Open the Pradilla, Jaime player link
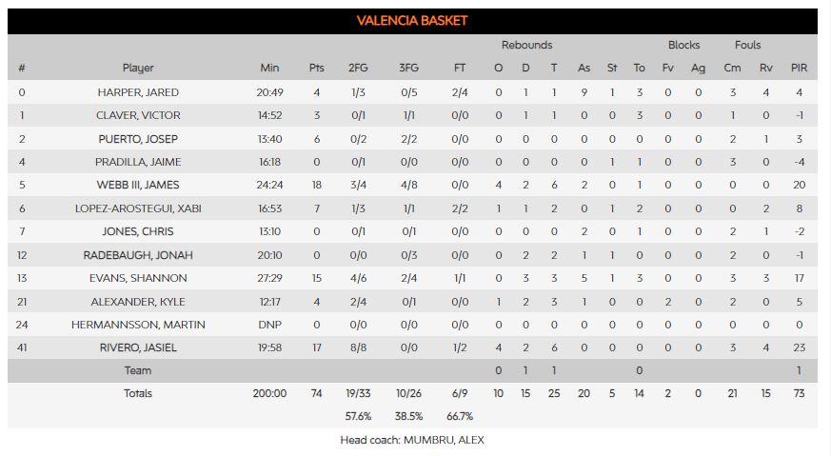Screen dimensions: 831x456 [x=138, y=162]
